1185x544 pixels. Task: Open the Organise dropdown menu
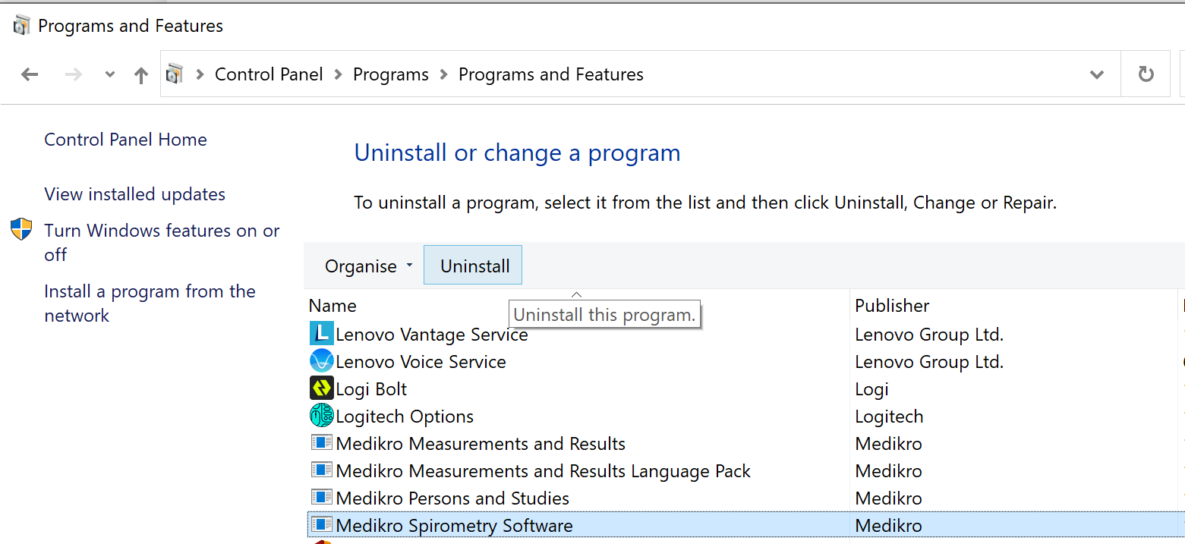[368, 266]
